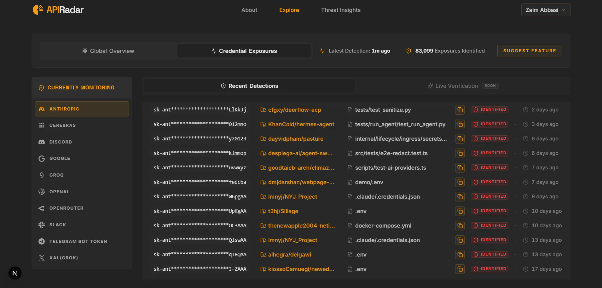Screen dimensions: 602x288
Task: Copy the key in dmjdarshan/webpage row
Action: click(460, 182)
